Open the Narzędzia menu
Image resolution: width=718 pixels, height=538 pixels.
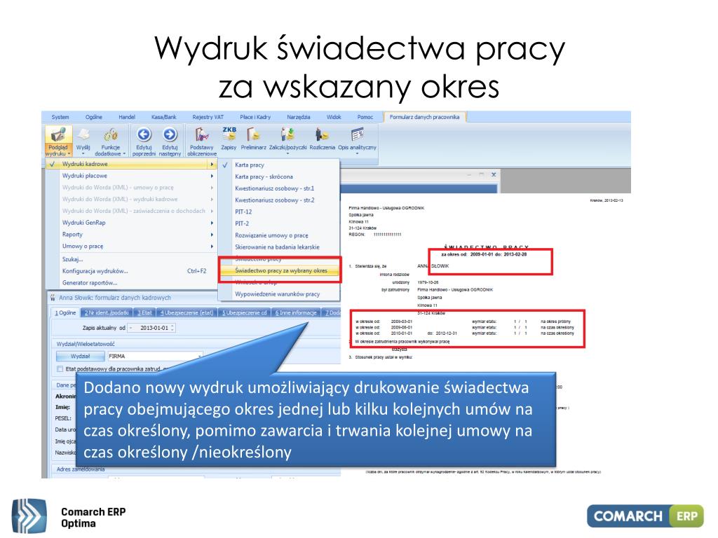pyautogui.click(x=299, y=117)
